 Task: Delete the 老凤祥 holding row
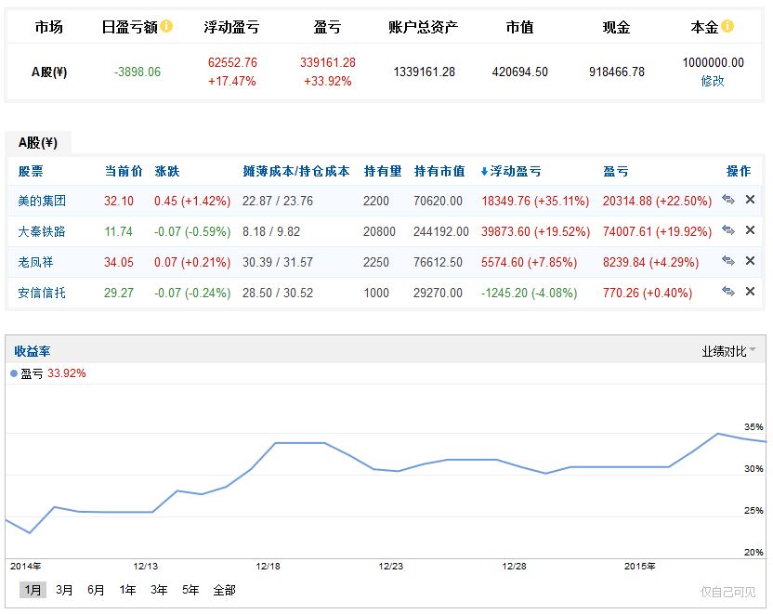pyautogui.click(x=750, y=261)
